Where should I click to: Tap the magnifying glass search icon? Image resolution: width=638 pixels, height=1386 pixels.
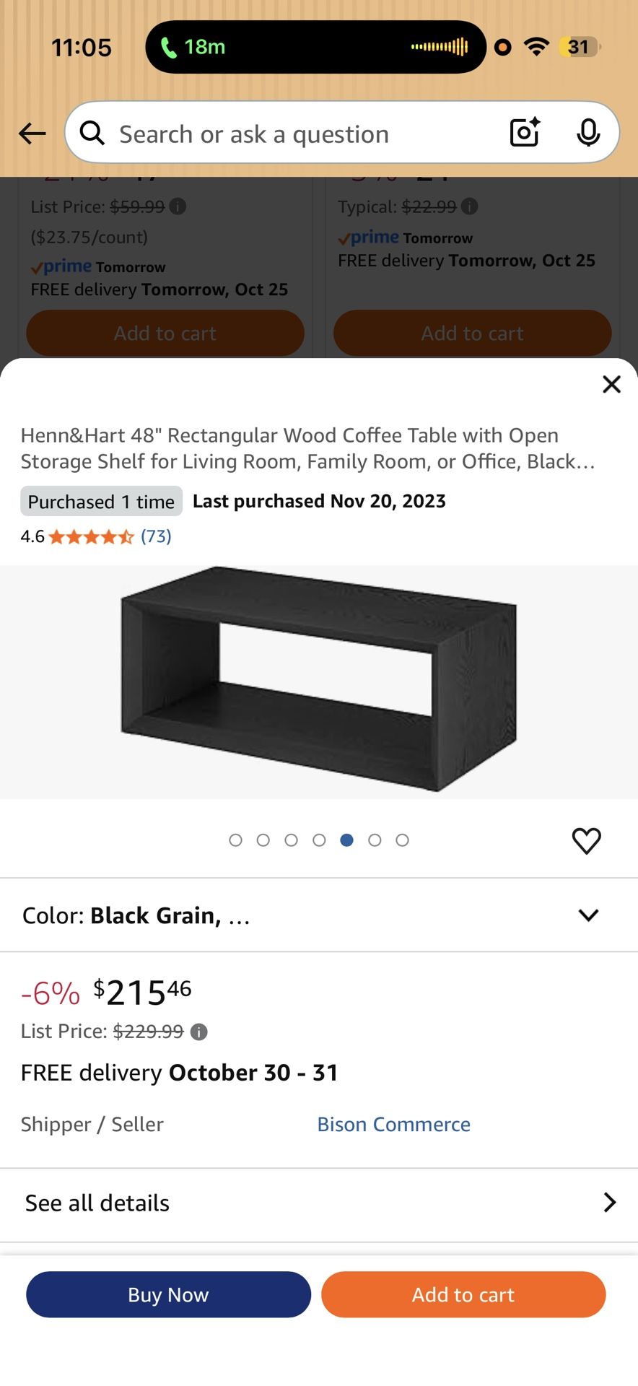click(x=92, y=133)
